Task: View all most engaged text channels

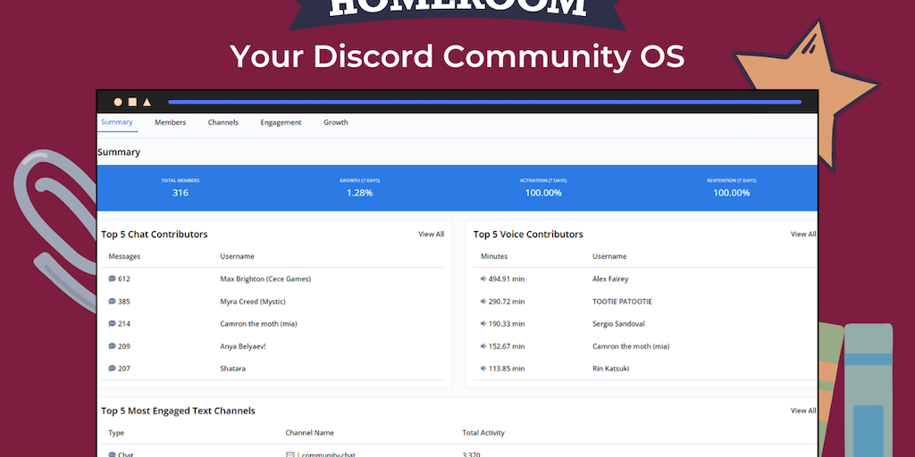Action: pos(803,411)
